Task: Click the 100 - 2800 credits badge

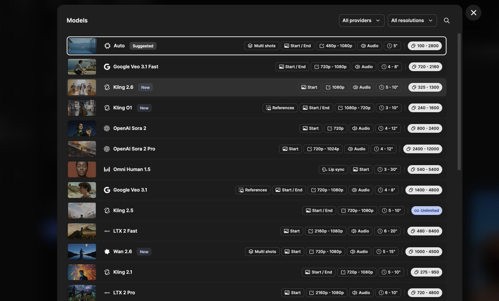Action: coord(425,46)
